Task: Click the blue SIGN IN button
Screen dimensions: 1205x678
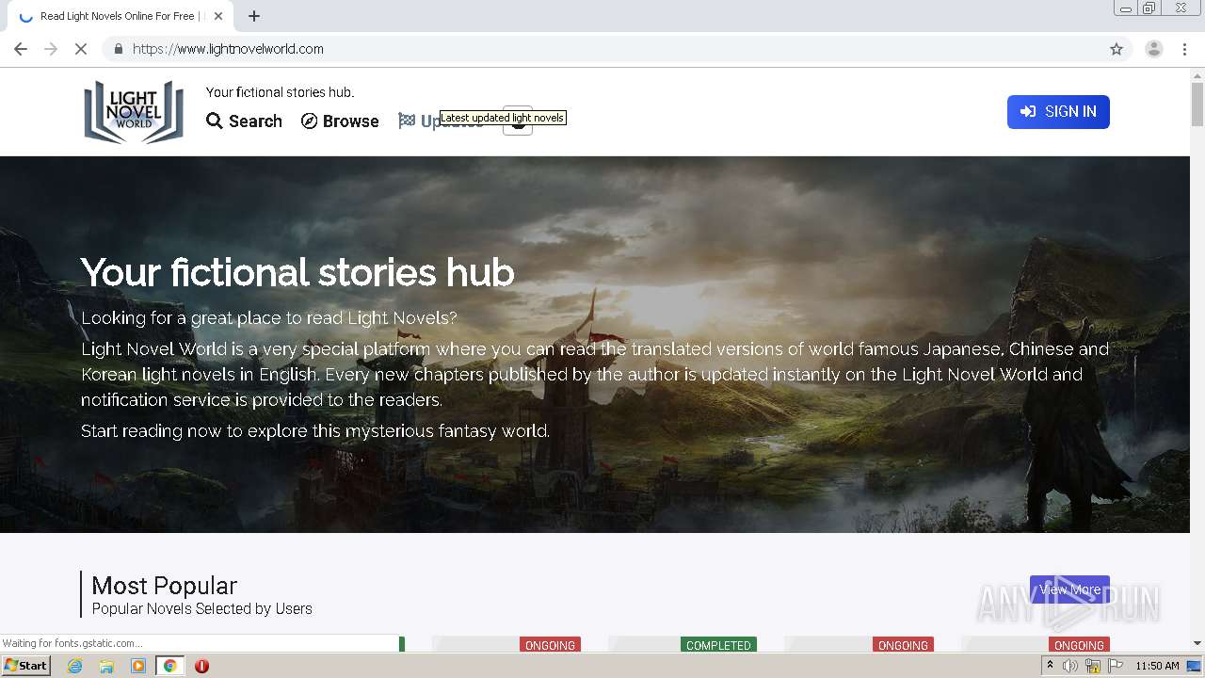Action: tap(1058, 112)
